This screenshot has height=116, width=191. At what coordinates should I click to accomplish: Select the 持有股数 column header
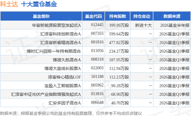coord(118,16)
